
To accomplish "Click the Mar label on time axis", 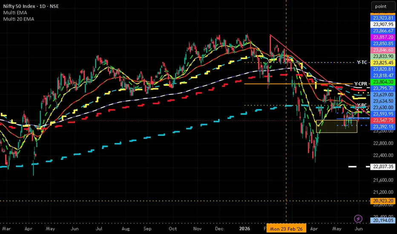I will click(6, 229).
